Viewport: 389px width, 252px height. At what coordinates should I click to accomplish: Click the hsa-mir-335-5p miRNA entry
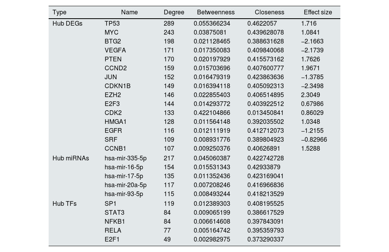tap(125, 158)
